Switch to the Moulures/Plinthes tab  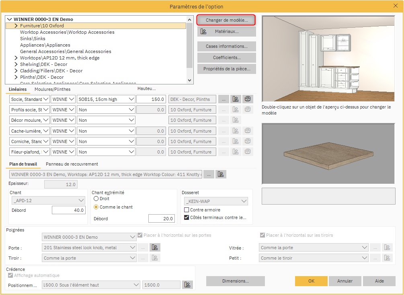(x=52, y=89)
